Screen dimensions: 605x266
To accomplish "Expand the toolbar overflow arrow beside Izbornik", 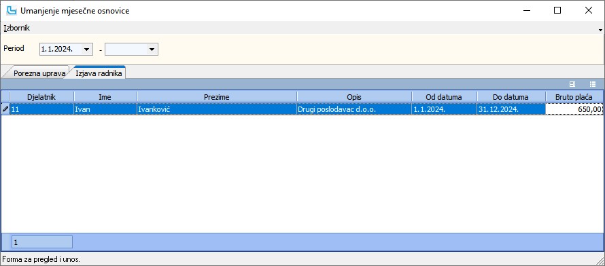I will coord(600,30).
